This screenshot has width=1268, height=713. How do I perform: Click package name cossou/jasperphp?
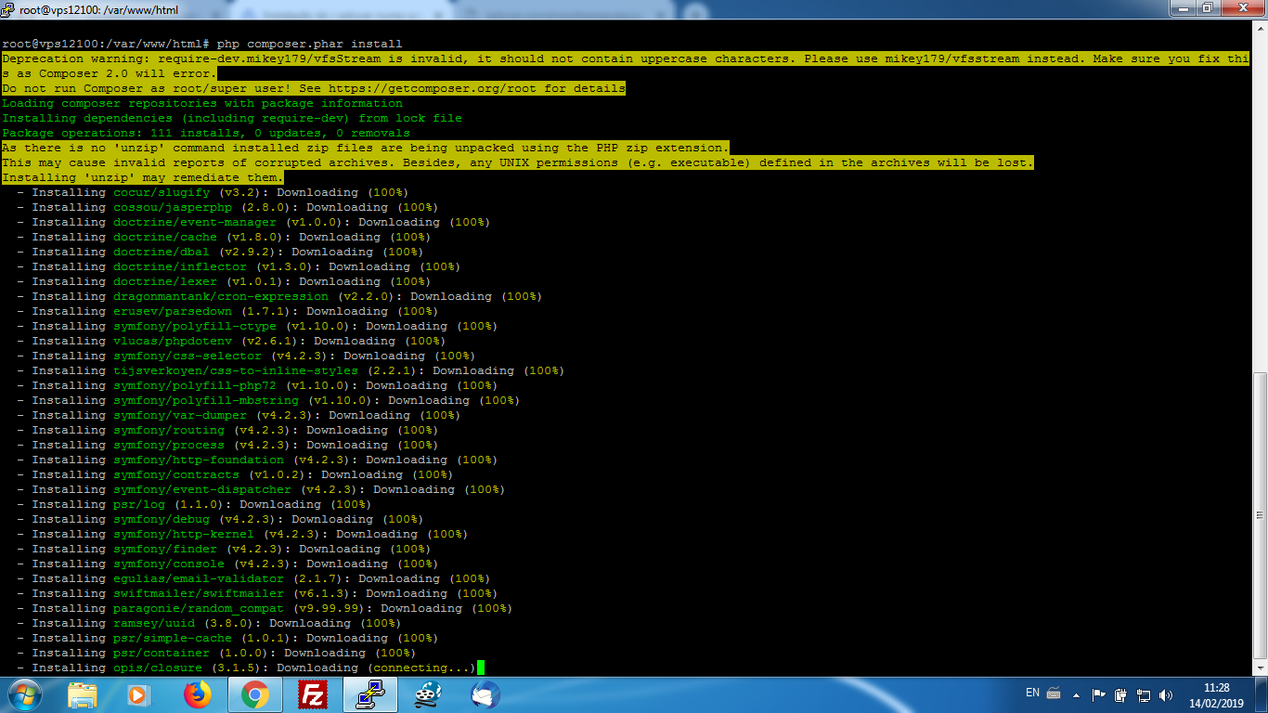click(173, 207)
